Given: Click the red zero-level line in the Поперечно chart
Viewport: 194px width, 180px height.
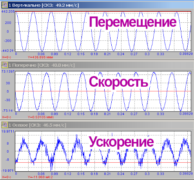Looking at the screenshot, I should pyautogui.click(x=103, y=91).
